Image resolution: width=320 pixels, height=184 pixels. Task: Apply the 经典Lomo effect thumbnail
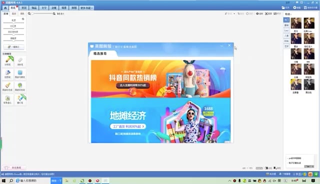point(309,23)
